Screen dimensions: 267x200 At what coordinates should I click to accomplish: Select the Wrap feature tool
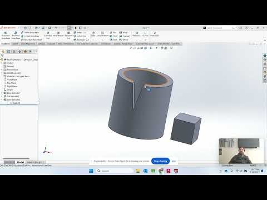(x=123, y=32)
